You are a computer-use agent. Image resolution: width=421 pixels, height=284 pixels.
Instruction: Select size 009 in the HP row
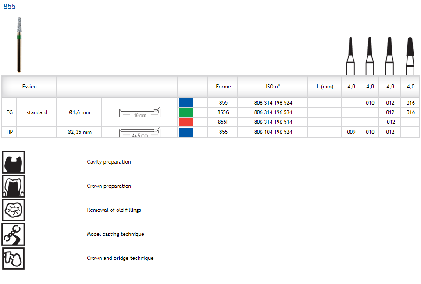pos(351,132)
